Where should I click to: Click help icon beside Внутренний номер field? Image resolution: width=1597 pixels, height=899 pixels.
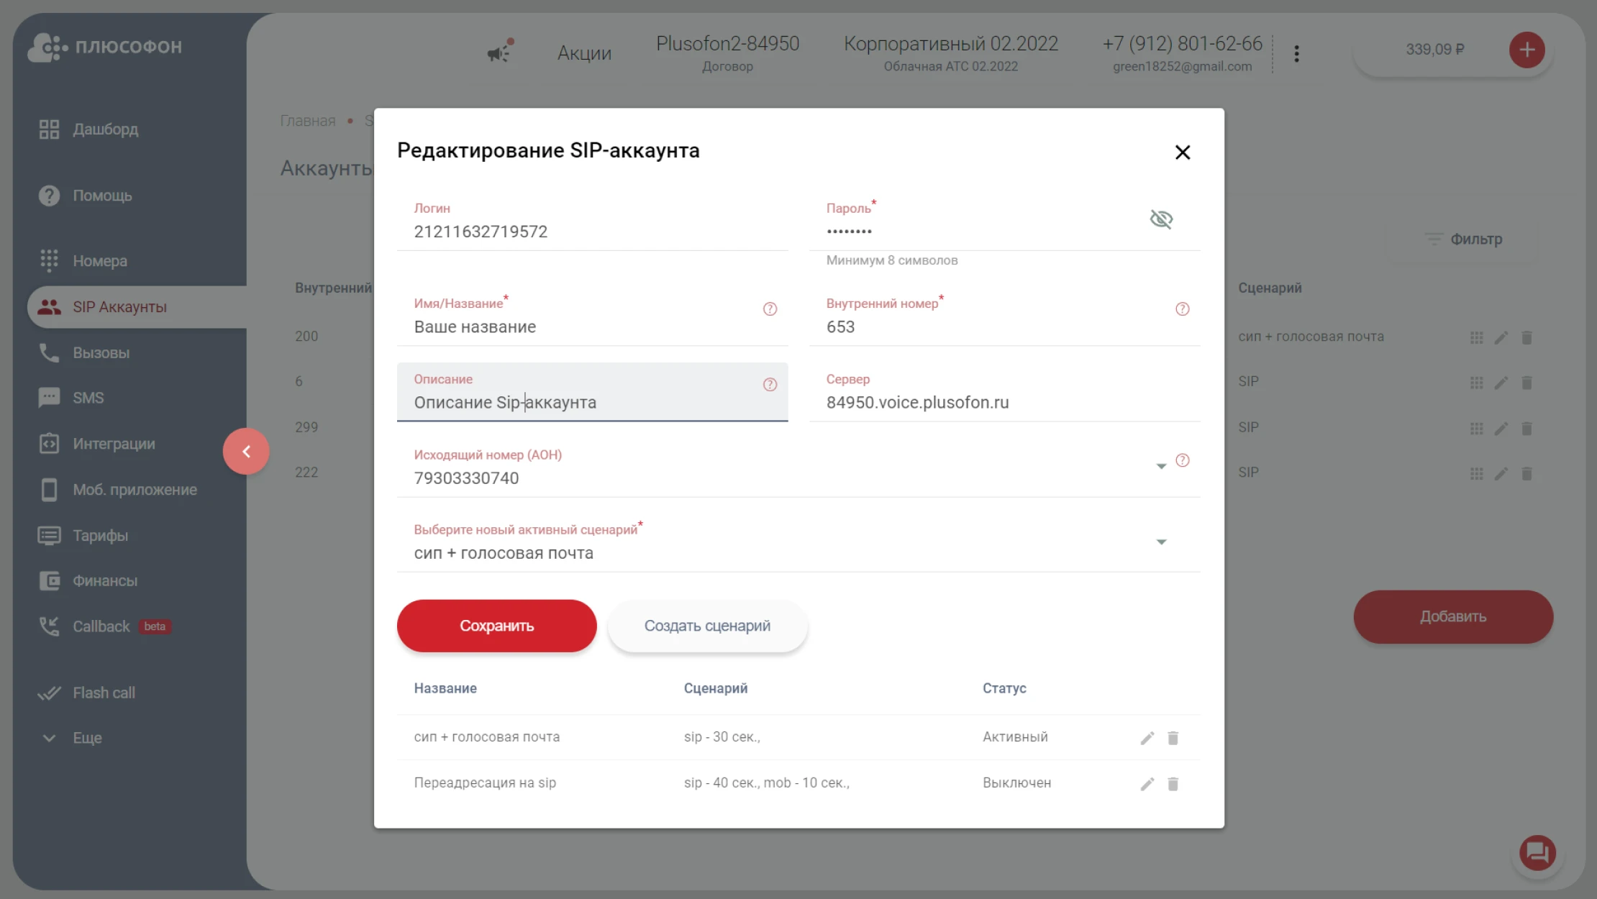pyautogui.click(x=1182, y=309)
